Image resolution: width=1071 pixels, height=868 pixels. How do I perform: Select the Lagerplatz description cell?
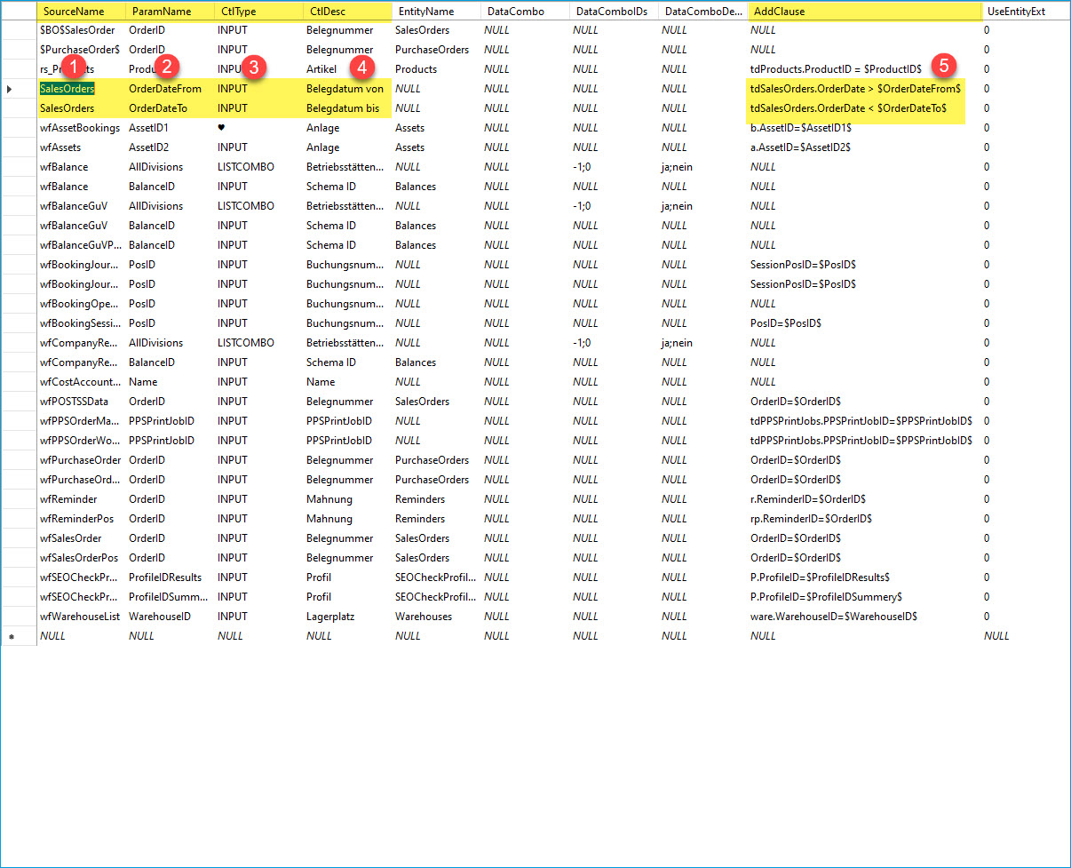tap(329, 617)
